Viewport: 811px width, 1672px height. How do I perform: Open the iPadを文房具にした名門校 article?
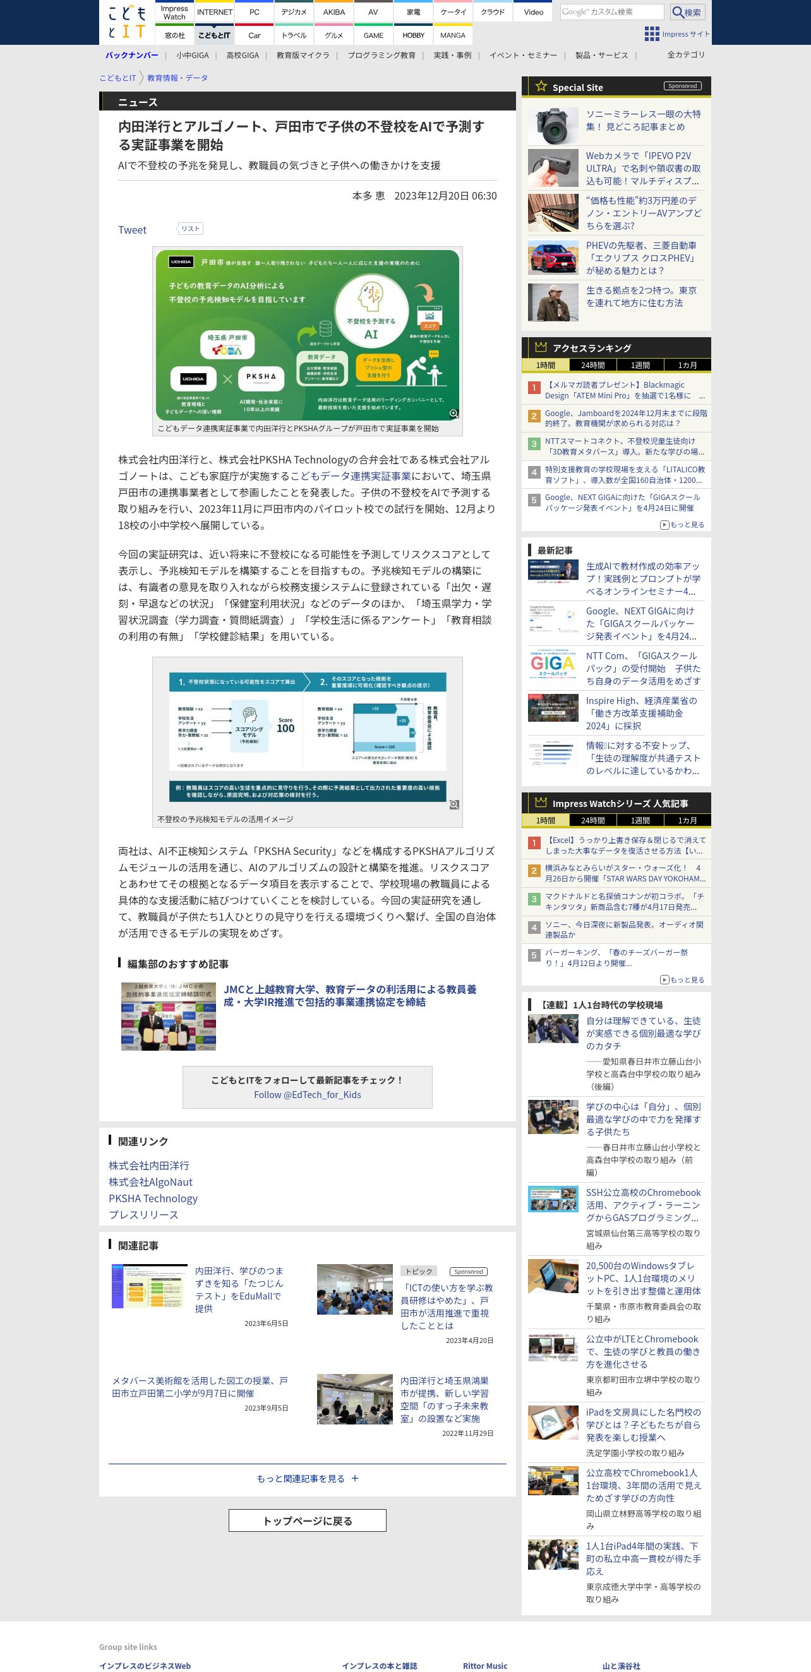tap(644, 1424)
